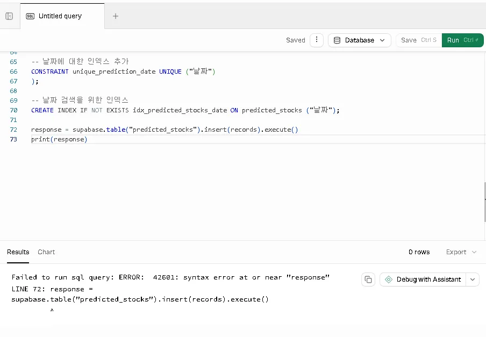Collapse the sidebar panel icon

pyautogui.click(x=9, y=16)
